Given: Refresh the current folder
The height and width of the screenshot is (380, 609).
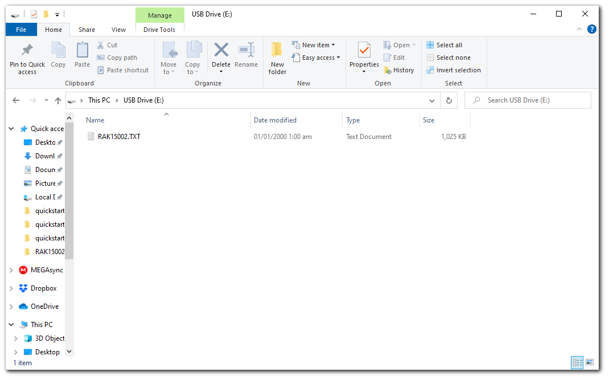Looking at the screenshot, I should (x=449, y=101).
